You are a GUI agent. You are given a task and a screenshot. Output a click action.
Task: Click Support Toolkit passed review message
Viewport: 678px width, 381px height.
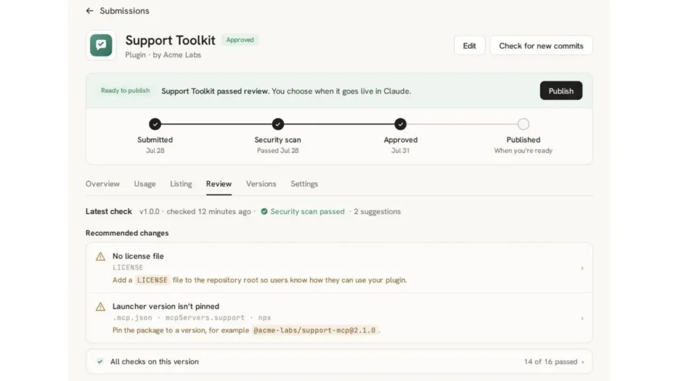pyautogui.click(x=286, y=91)
